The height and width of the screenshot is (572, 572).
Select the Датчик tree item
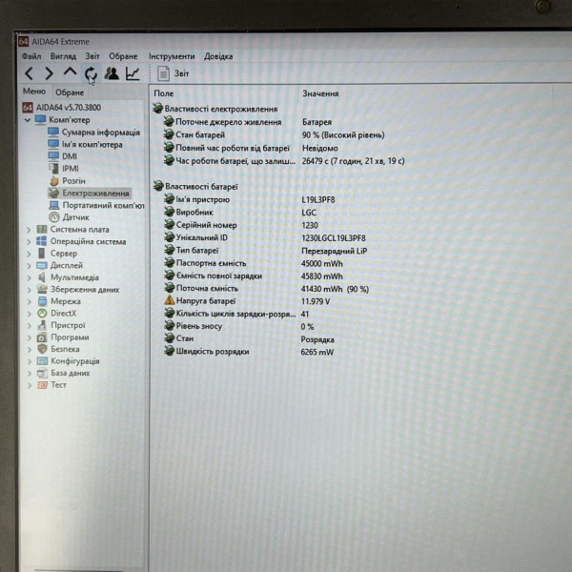click(69, 217)
